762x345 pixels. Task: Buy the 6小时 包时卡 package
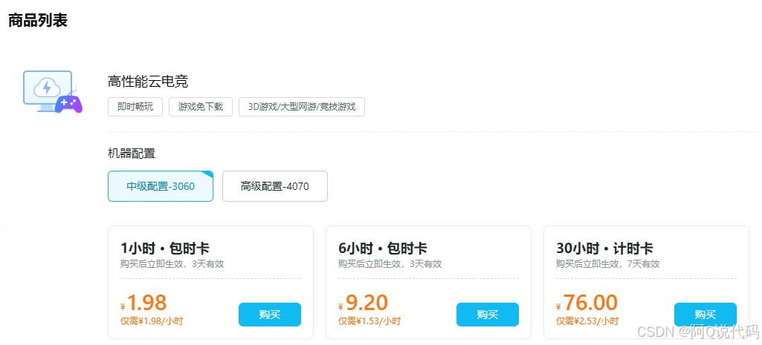(x=488, y=315)
